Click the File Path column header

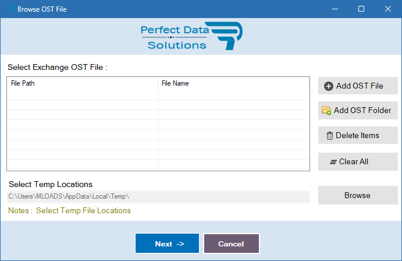point(83,83)
